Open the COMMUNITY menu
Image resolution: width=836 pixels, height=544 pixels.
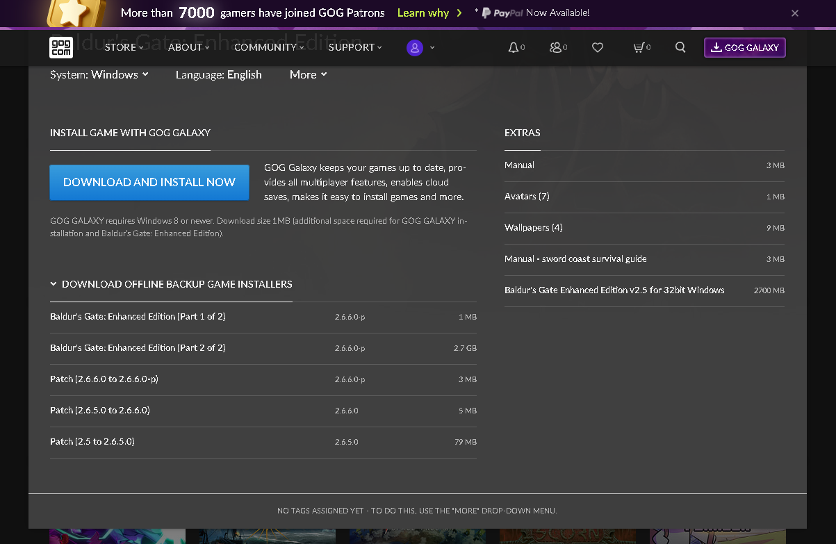point(269,47)
